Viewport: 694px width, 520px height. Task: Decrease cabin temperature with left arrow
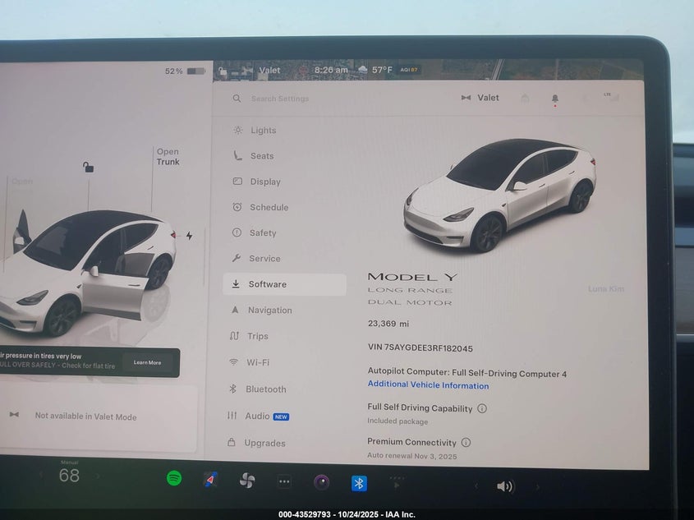tap(41, 475)
